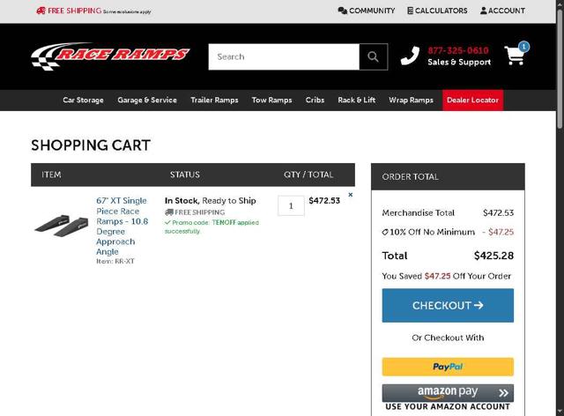This screenshot has height=416, width=564.
Task: Click the free shipping truck icon
Action: (41, 11)
